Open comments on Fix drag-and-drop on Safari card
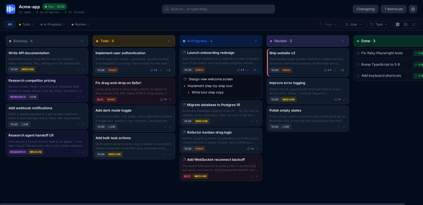The image size is (423, 205). (x=163, y=100)
